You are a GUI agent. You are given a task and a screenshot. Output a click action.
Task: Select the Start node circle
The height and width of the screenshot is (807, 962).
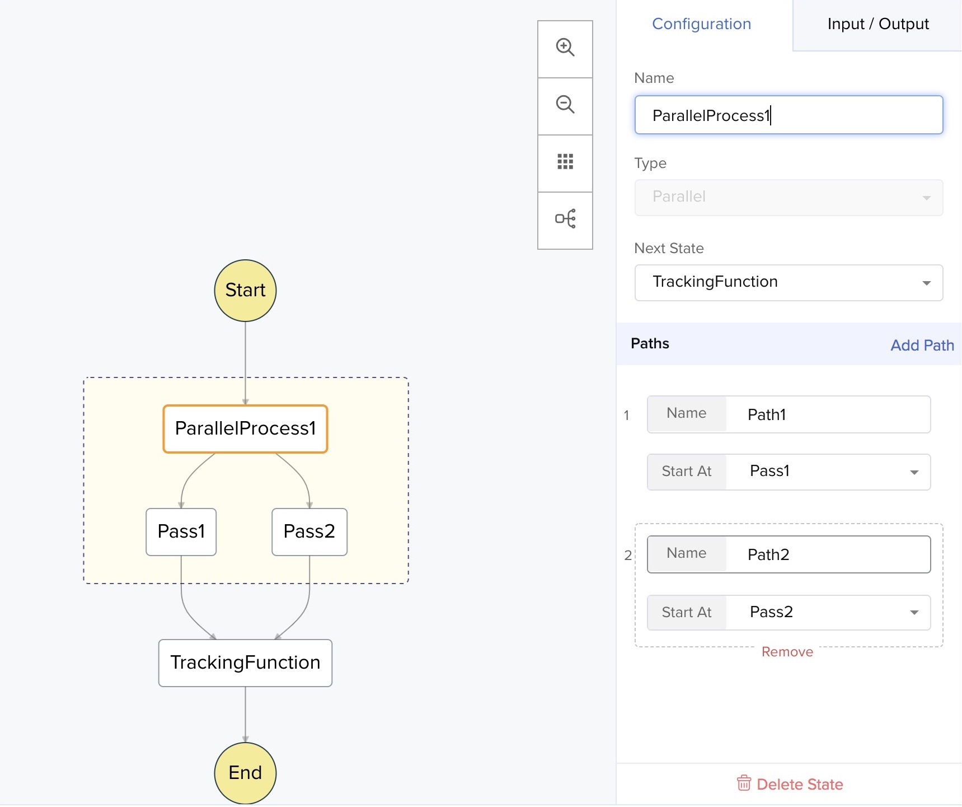click(x=245, y=291)
